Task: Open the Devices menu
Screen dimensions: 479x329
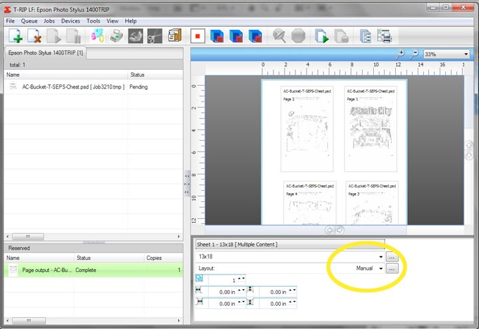Action: (71, 21)
